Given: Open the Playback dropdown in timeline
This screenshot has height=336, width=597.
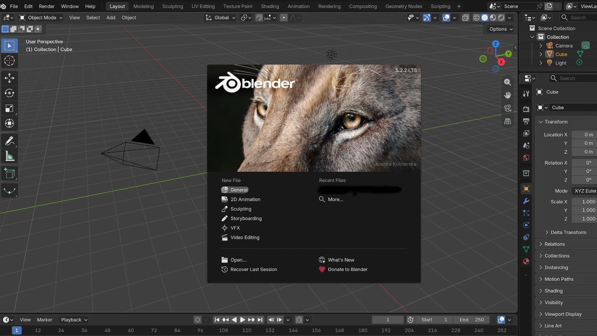Looking at the screenshot, I should (74, 320).
